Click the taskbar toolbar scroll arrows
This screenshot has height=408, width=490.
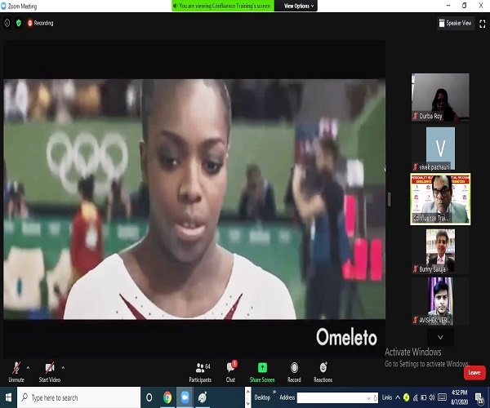[x=247, y=397]
